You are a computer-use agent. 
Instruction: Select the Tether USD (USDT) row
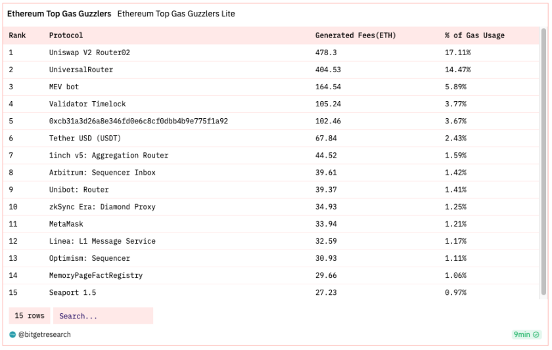(x=271, y=139)
